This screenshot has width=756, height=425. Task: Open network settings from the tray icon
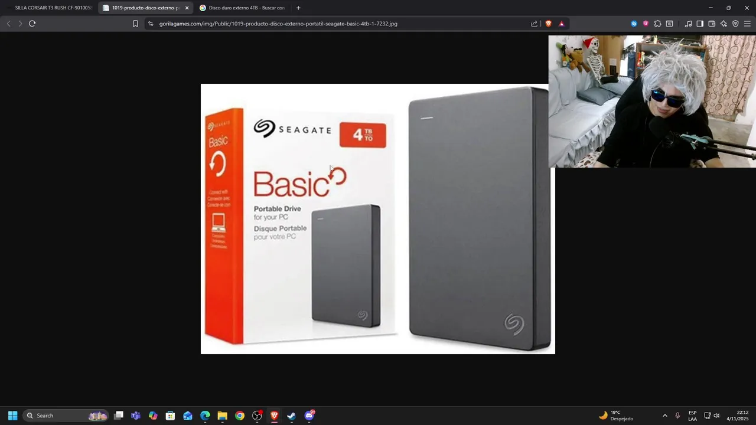click(708, 416)
